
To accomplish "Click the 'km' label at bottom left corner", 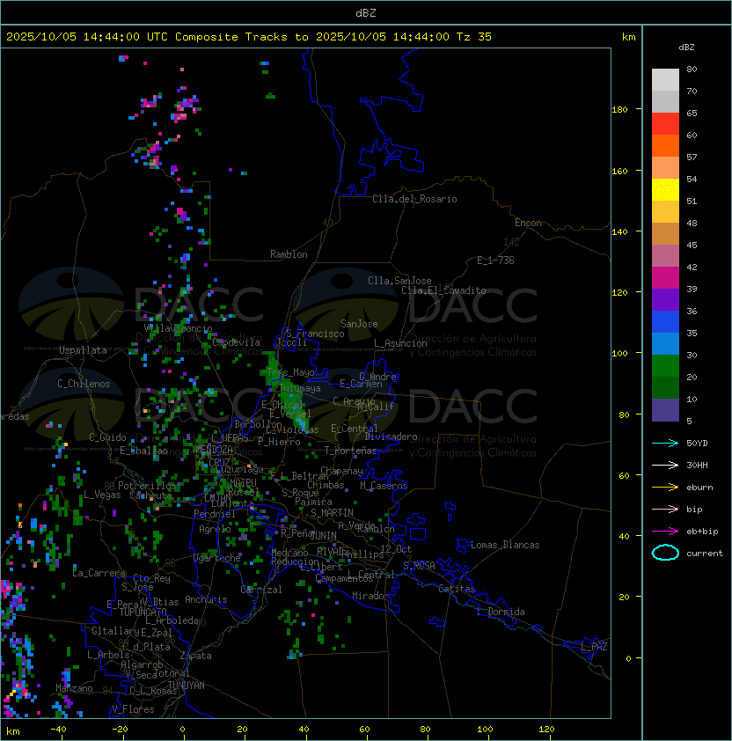I will [x=13, y=731].
